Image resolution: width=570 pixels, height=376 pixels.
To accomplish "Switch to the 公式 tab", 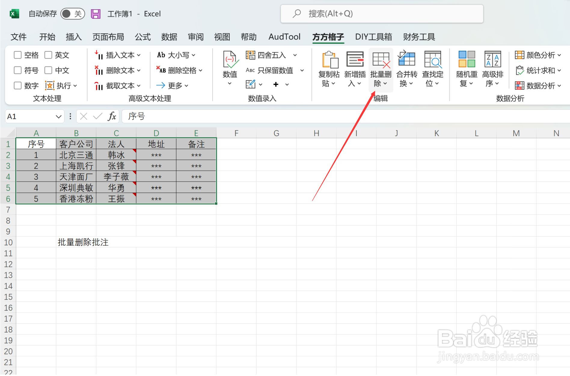I will tap(143, 37).
